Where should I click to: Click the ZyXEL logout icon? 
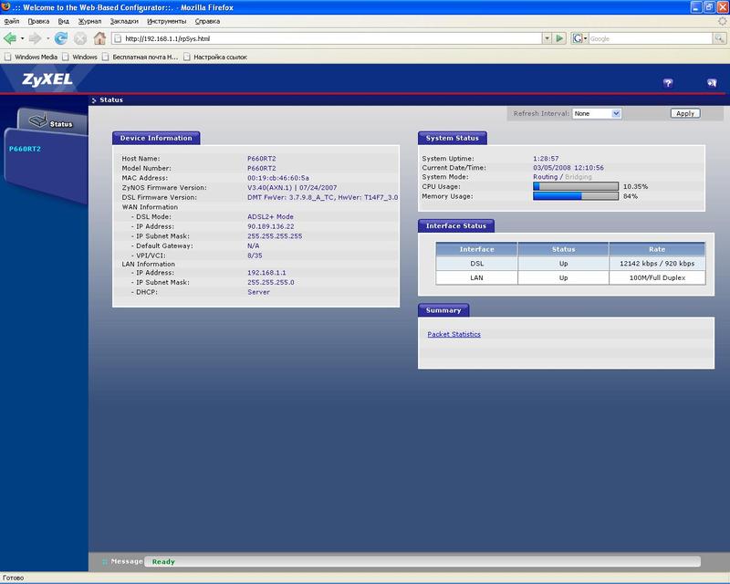(x=712, y=83)
